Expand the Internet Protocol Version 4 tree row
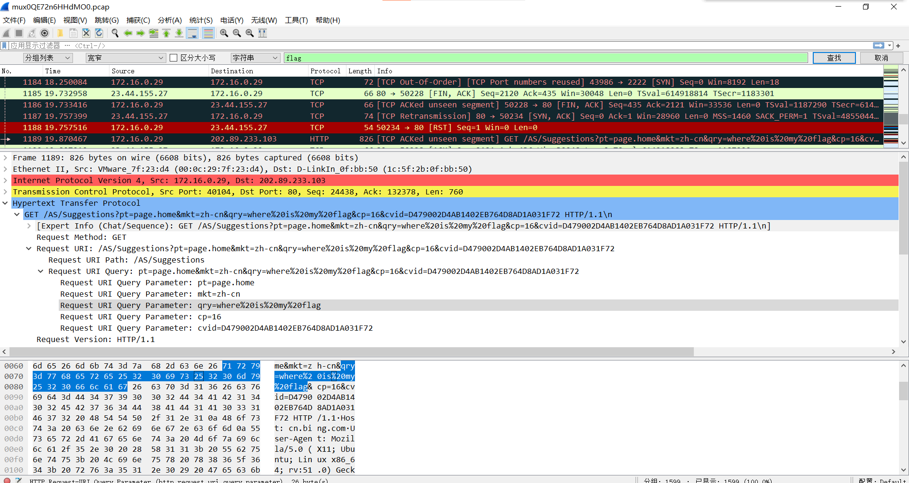909x483 pixels. [5, 180]
